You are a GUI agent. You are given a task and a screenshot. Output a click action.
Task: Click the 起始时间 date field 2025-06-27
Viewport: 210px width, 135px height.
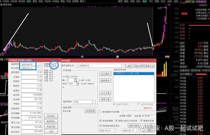pos(30,64)
